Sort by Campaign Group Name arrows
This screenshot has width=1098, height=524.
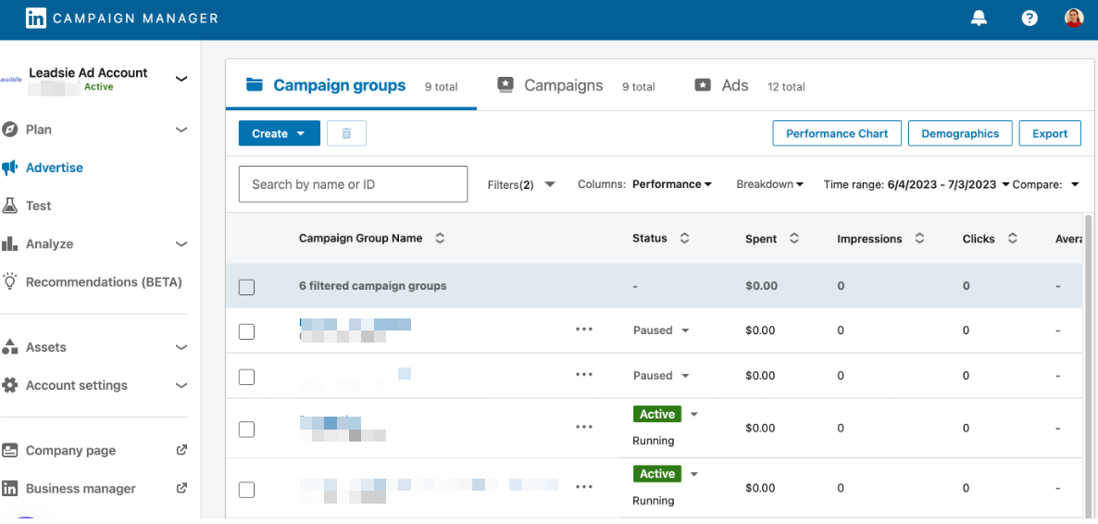coord(440,238)
